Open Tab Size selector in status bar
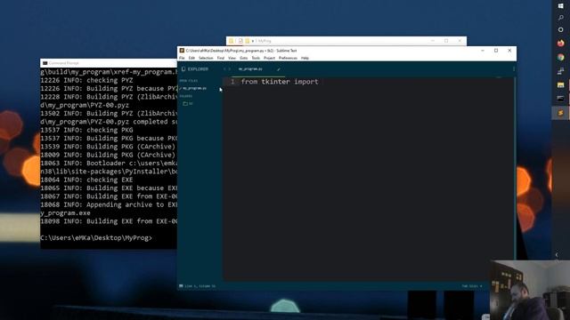 coord(472,286)
